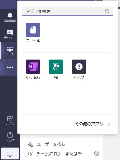
Task: Click the search magnifier icon
Action: 107,11
